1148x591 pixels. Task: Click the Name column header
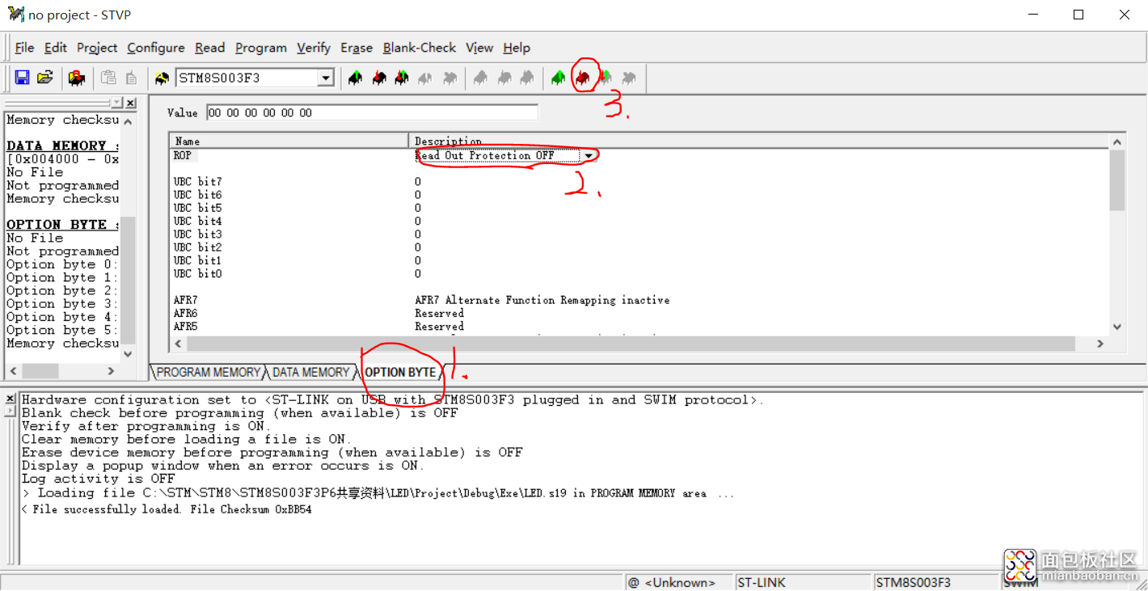289,141
